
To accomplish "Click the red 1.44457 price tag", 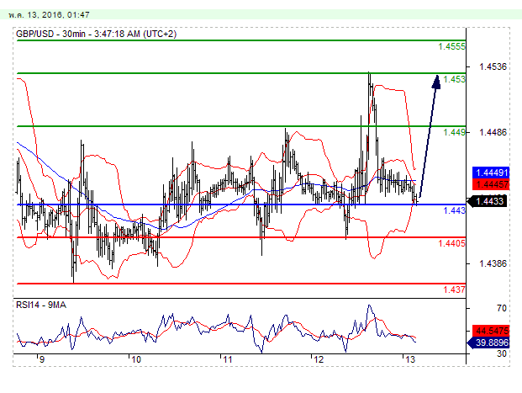I will pos(491,184).
